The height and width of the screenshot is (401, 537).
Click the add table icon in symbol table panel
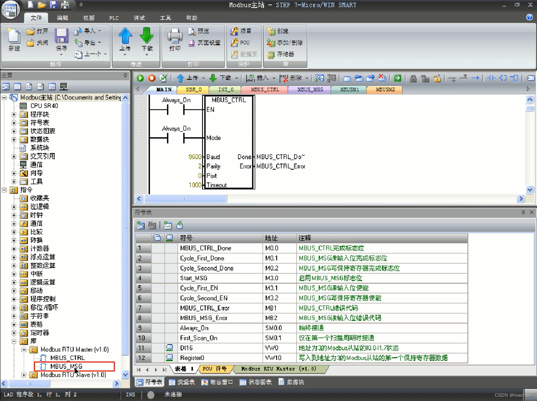141,226
